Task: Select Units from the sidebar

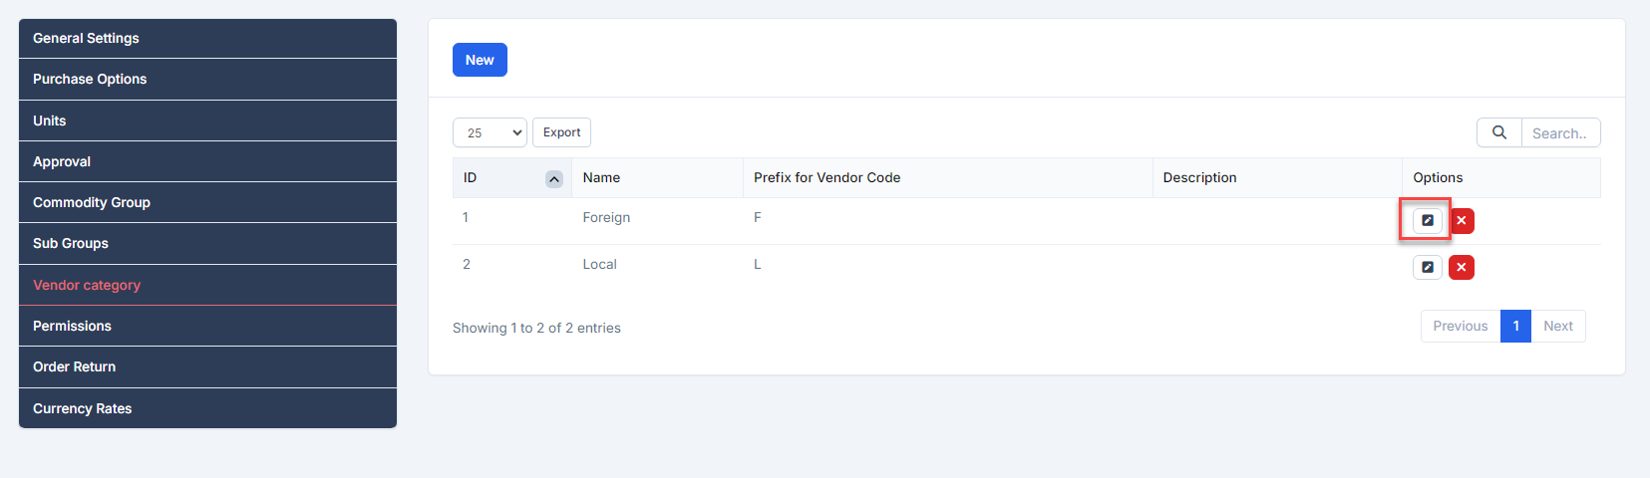Action: (x=207, y=120)
